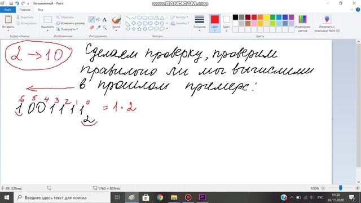The width and height of the screenshot is (361, 203).
Task: Select the Magnifier tool
Action: coord(104,28)
